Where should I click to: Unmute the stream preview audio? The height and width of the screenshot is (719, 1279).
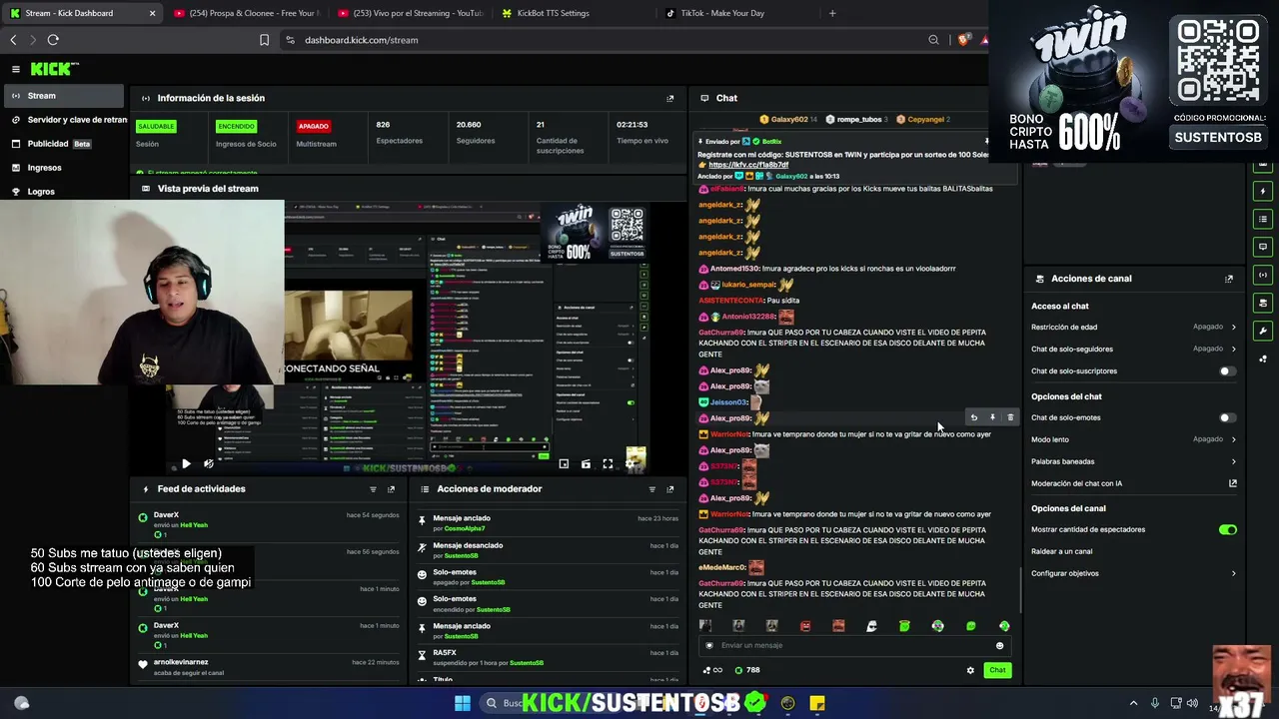point(208,463)
